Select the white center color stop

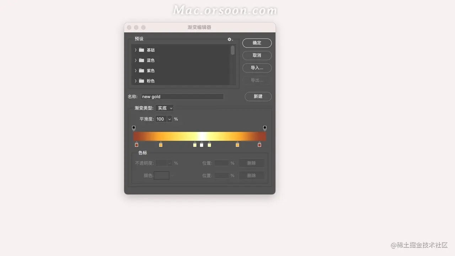point(202,144)
